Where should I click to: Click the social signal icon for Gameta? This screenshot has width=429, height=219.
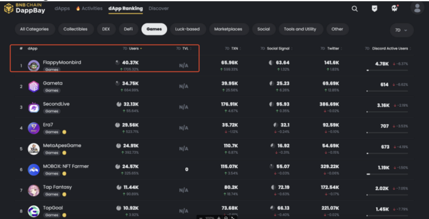pyautogui.click(x=272, y=83)
